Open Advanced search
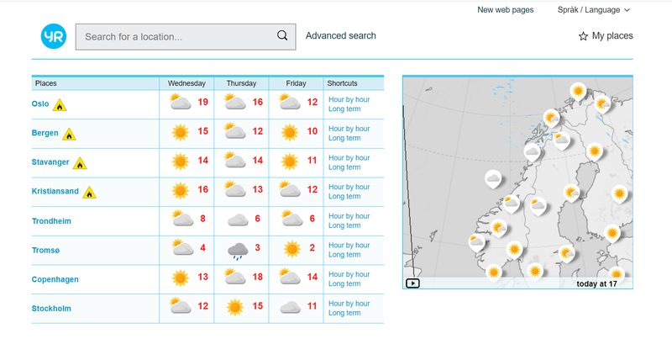Viewport: 672px width, 344px height. click(341, 35)
